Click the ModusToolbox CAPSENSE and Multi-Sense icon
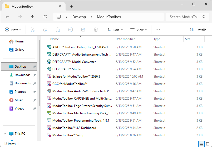212x147 pixels. [x=49, y=99]
